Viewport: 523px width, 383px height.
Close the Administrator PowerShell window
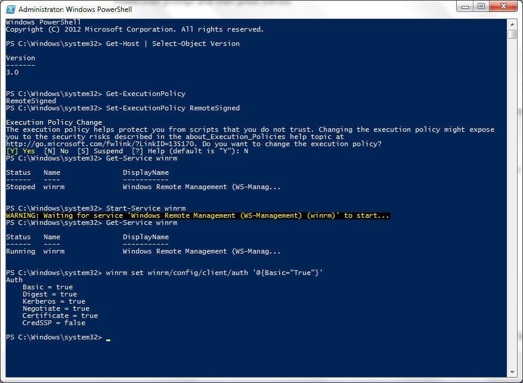click(504, 7)
